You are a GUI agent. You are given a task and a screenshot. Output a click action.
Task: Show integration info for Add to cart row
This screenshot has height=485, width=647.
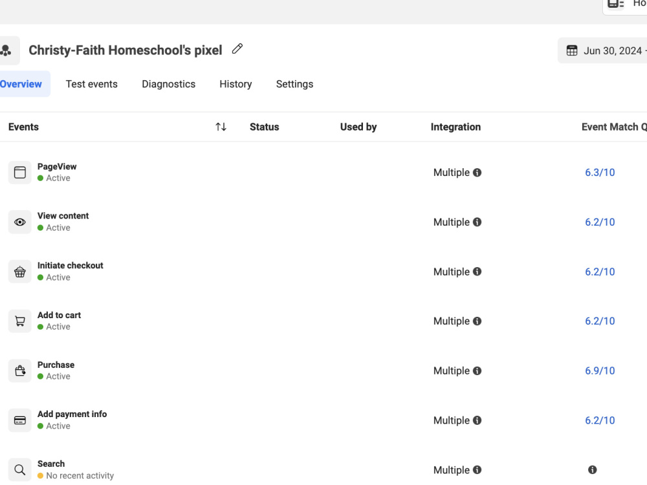(477, 321)
